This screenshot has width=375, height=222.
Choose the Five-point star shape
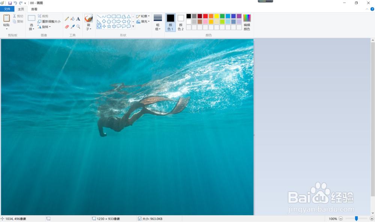(109, 26)
